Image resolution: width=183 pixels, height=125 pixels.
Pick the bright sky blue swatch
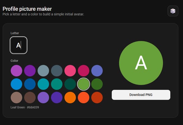16,84
